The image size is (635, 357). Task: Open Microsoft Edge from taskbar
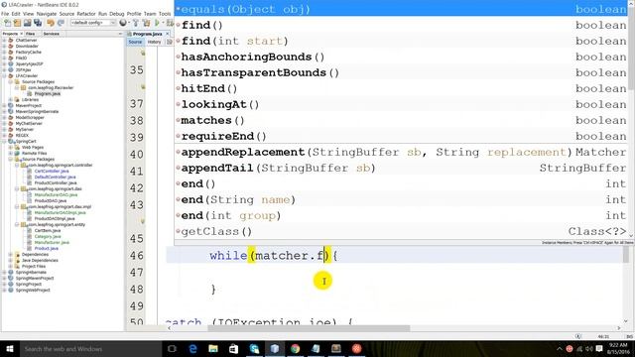192,348
